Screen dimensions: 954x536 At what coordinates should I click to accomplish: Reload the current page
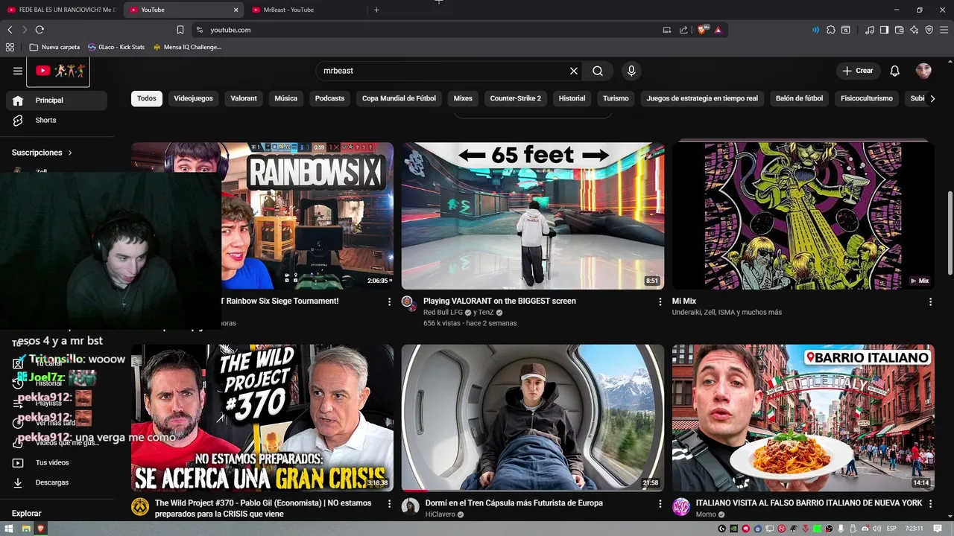(x=40, y=30)
